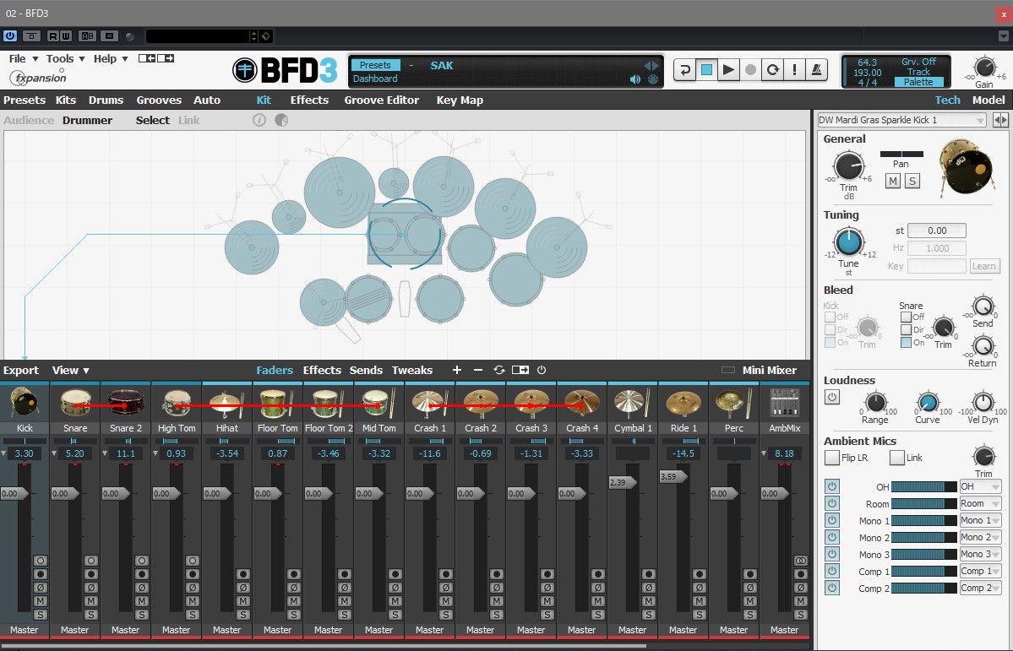Open the Mono 1 routing dropdown

coord(980,520)
